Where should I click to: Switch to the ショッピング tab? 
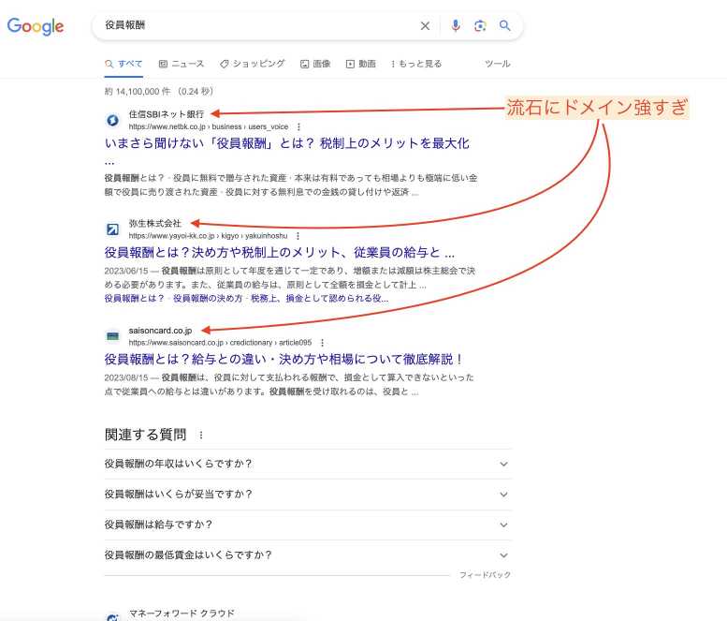click(x=253, y=64)
